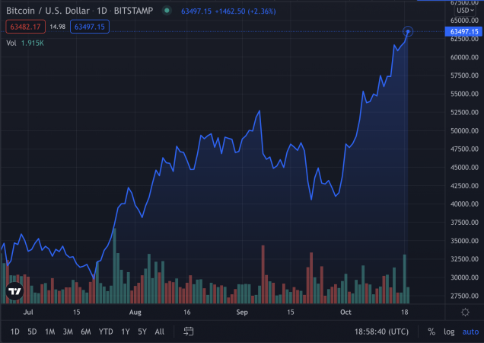Click the Oct date axis label
The image size is (484, 343).
pos(345,312)
